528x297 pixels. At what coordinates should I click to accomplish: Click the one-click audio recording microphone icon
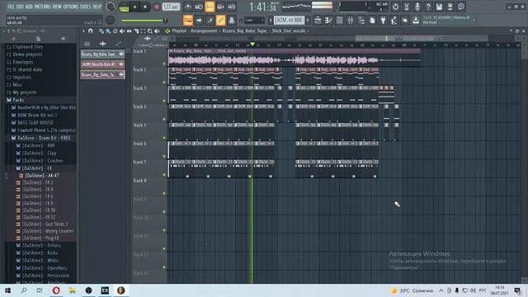coord(417,7)
